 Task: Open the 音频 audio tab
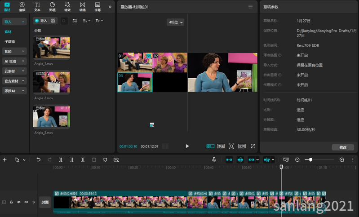pos(22,6)
